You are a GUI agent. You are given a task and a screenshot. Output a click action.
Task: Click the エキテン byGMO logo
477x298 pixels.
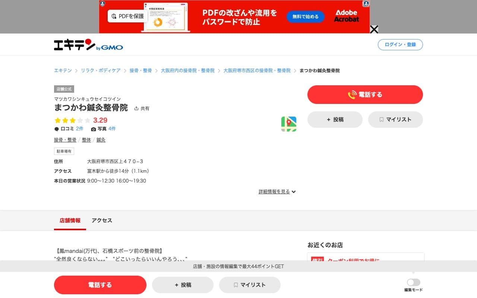click(x=88, y=44)
